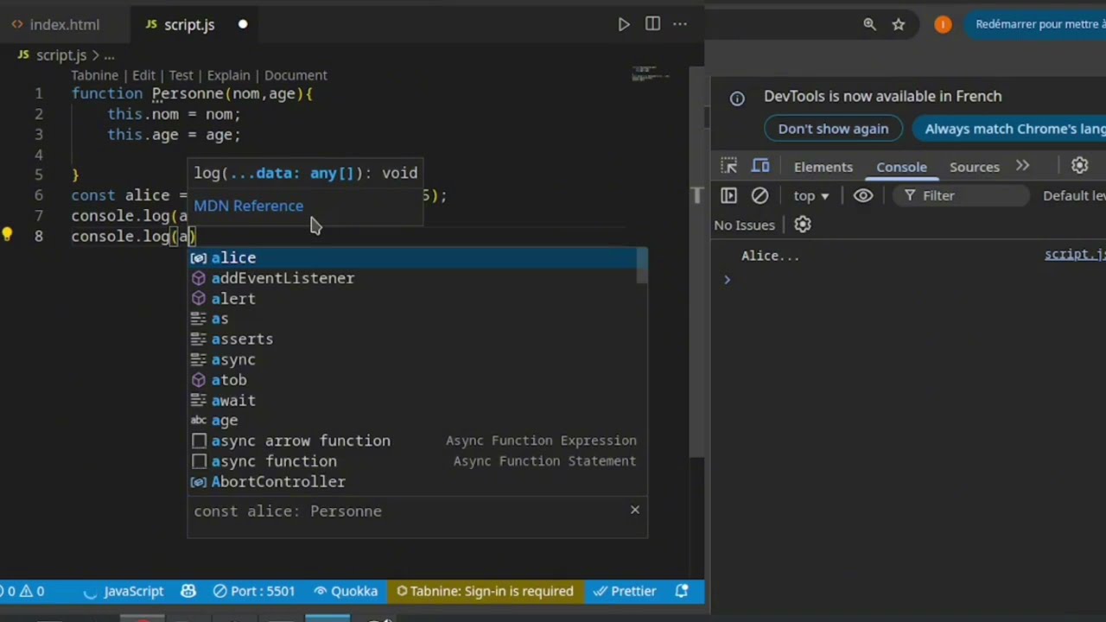This screenshot has height=622, width=1106.
Task: Click the console prompt chevron
Action: click(x=727, y=279)
